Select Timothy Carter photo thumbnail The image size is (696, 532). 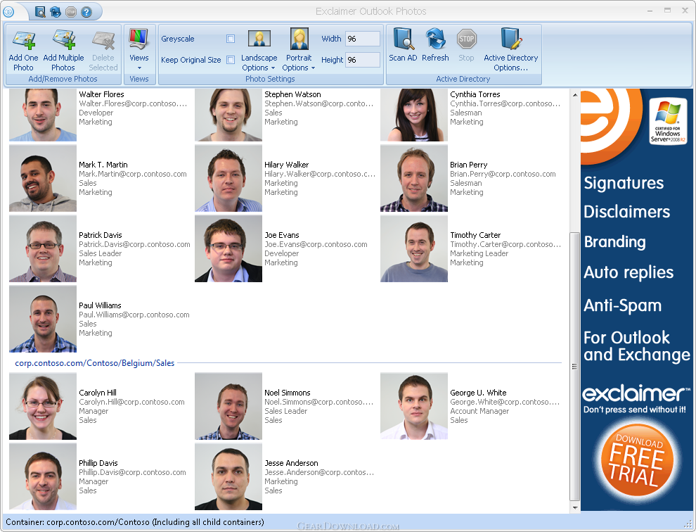(x=413, y=248)
